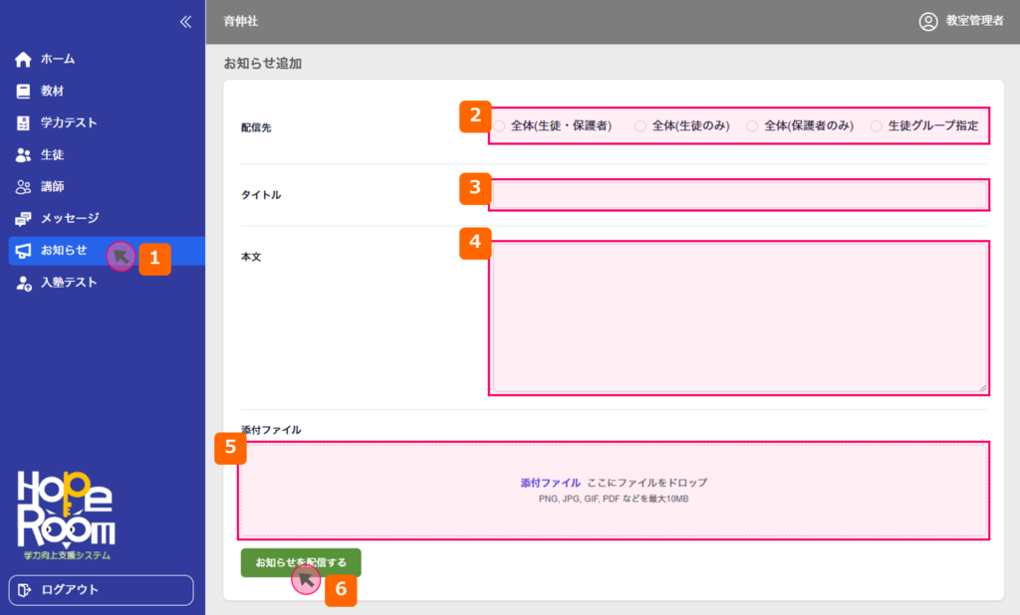Click the 添付ファイル upload link
This screenshot has height=615, width=1020.
coord(550,483)
